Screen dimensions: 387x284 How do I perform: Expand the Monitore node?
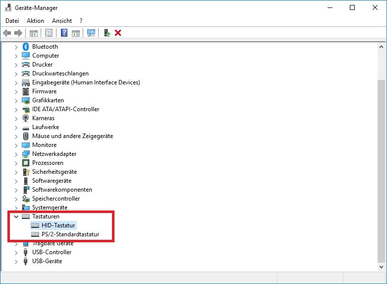[16, 145]
